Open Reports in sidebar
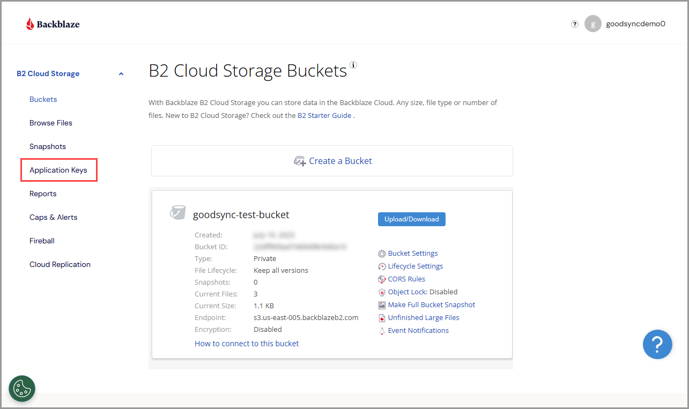The image size is (689, 409). (43, 194)
